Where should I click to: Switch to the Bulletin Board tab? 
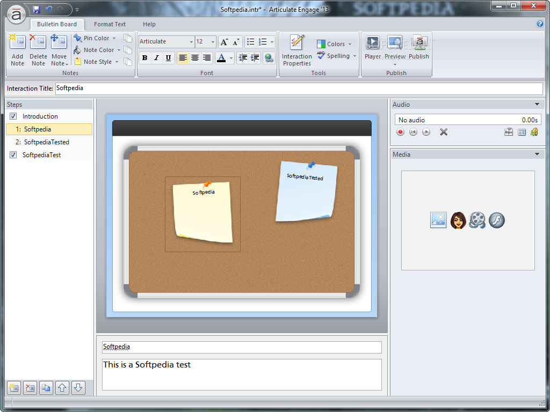coord(57,24)
